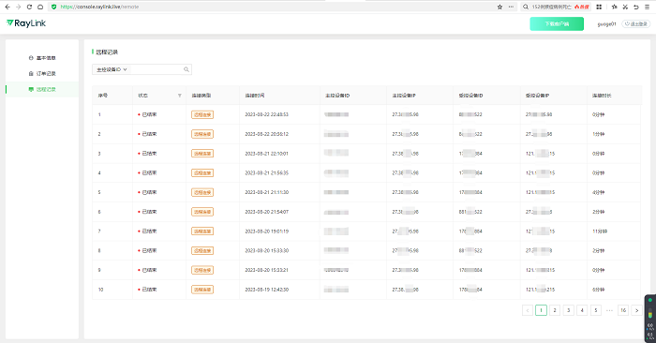Click the 远程记录 page heading
Screen dimensions: 656x343
click(x=107, y=52)
